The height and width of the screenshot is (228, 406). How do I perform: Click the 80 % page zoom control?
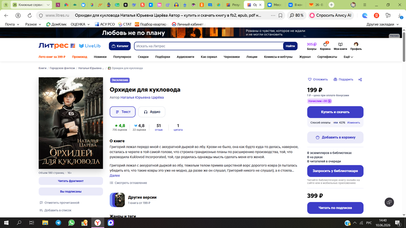[x=297, y=16]
